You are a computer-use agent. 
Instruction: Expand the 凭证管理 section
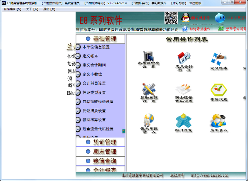tap(101, 142)
